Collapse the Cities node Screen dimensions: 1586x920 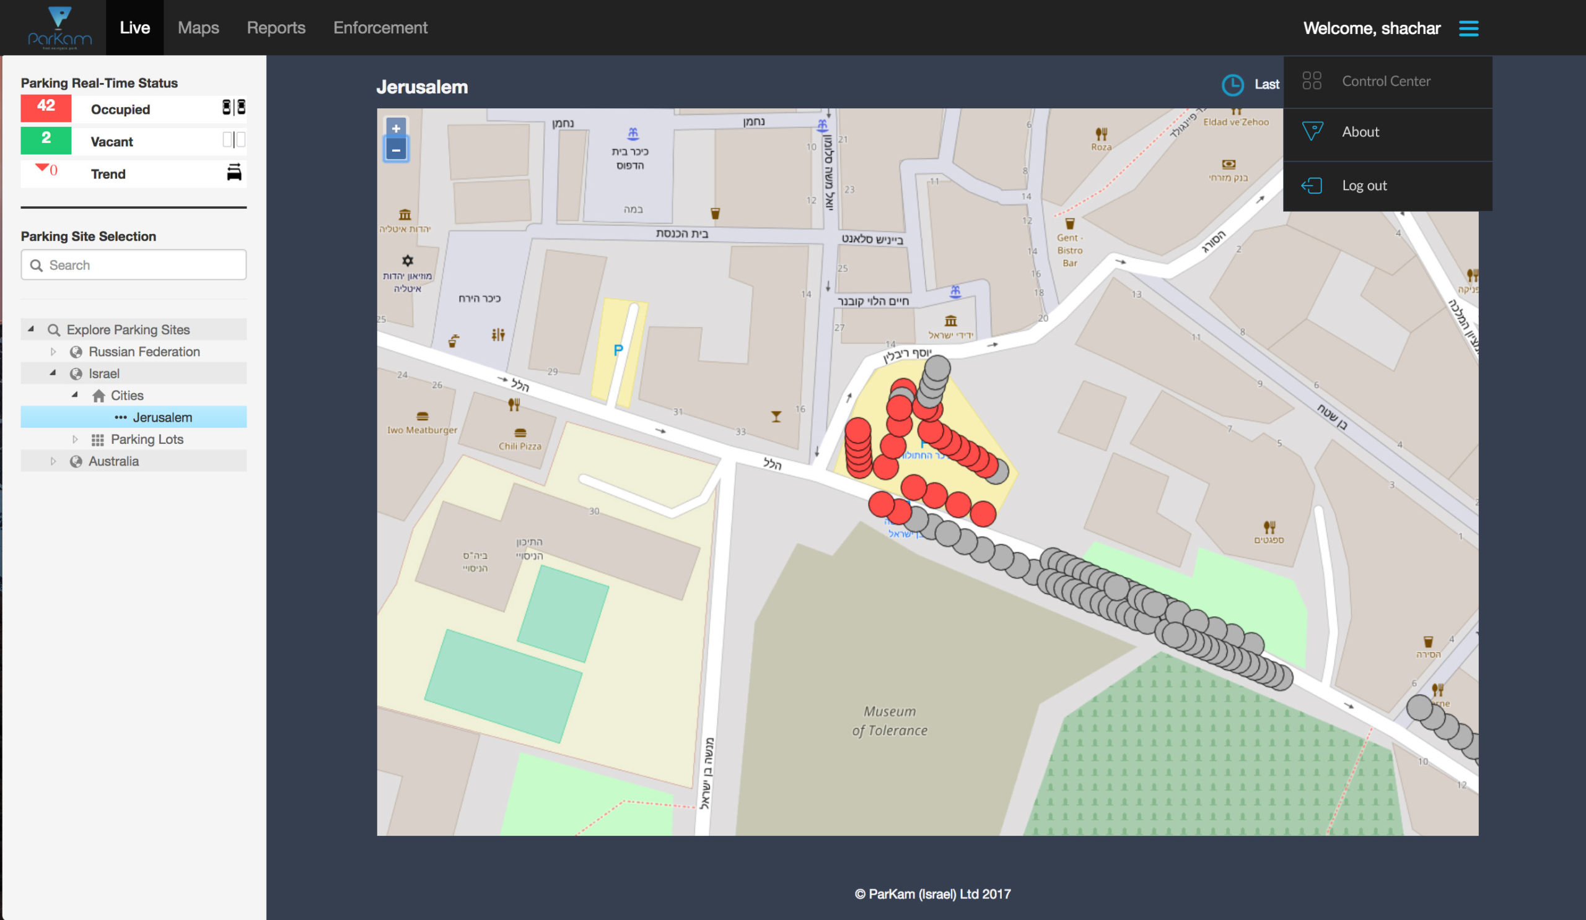click(75, 395)
